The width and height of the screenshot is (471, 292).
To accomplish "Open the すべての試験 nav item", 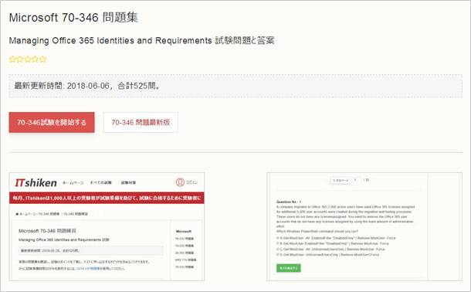I will (101, 182).
